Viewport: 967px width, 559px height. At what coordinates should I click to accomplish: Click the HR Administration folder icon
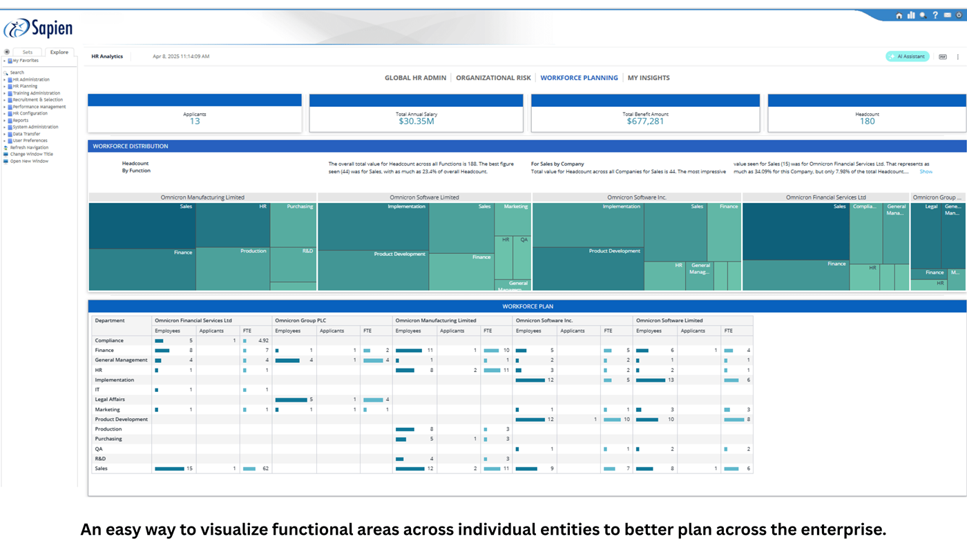point(10,79)
